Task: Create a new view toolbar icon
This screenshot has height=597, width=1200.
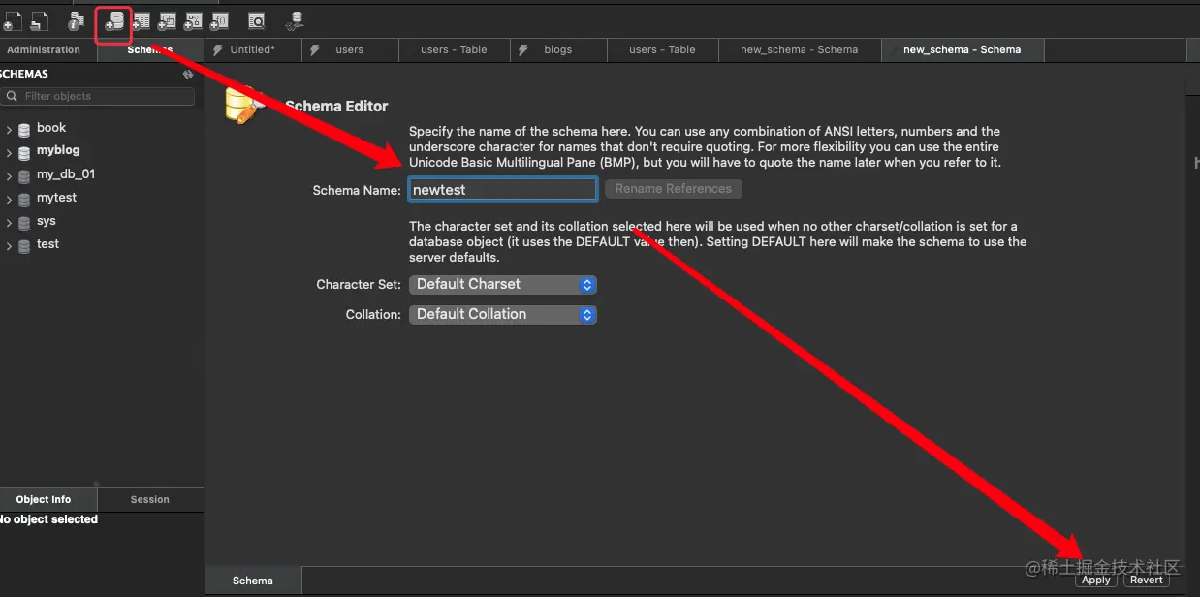Action: click(167, 20)
